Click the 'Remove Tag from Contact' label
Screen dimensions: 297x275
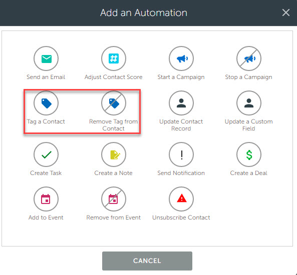[114, 125]
